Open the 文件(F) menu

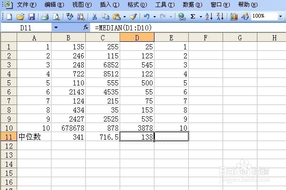[27, 5]
